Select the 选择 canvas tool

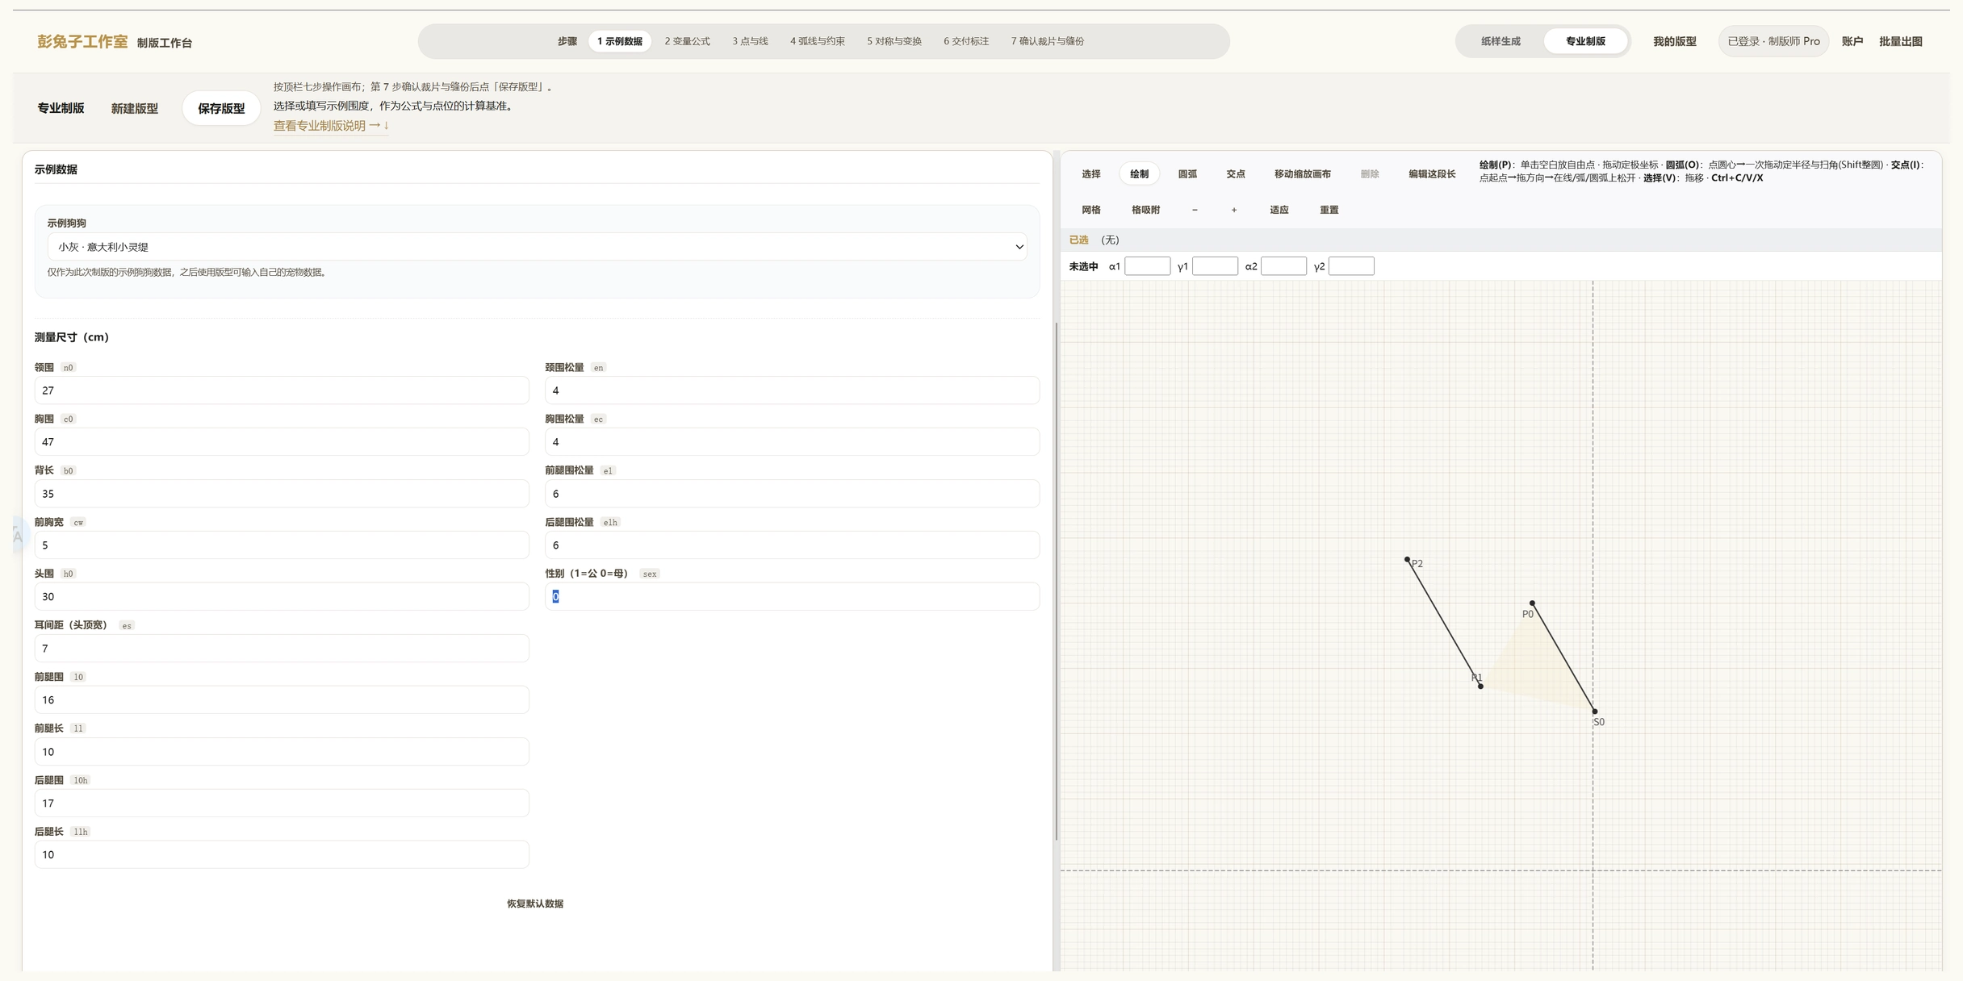pyautogui.click(x=1090, y=173)
